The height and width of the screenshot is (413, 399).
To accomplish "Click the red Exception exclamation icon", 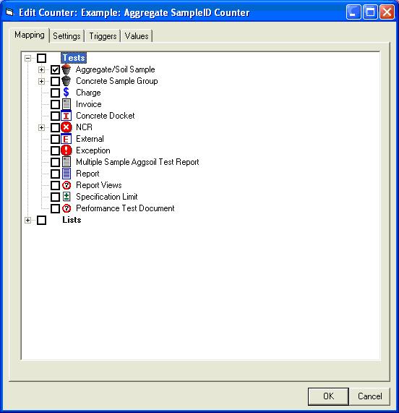I will point(66,150).
